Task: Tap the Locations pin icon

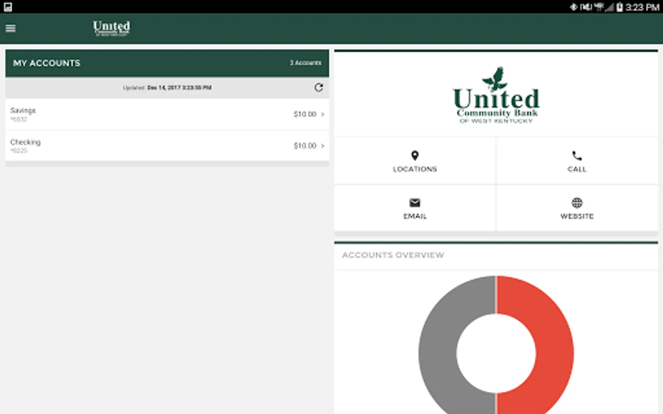Action: pos(415,155)
